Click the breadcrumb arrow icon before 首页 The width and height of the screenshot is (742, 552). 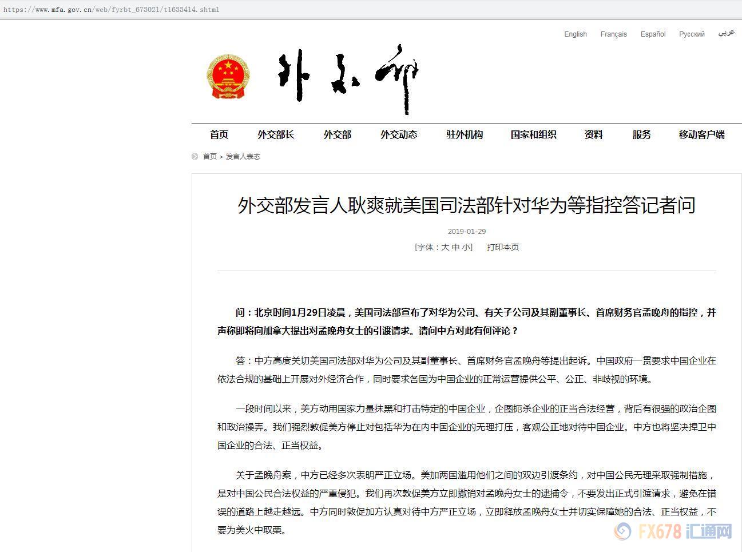[x=194, y=156]
